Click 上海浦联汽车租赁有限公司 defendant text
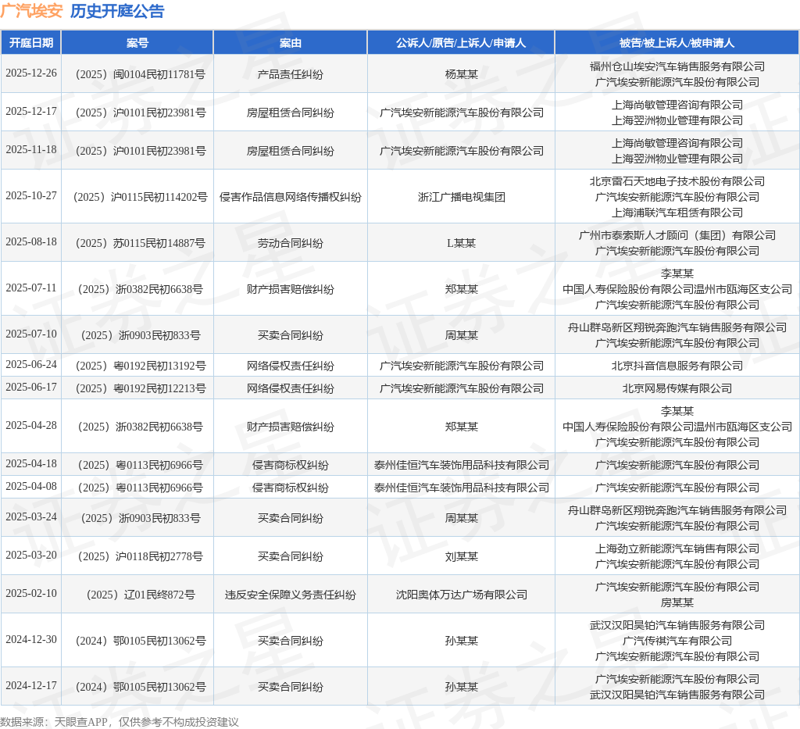The height and width of the screenshot is (729, 800). [677, 213]
